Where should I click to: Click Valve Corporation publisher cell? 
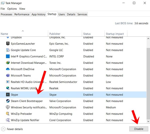click(x=60, y=101)
